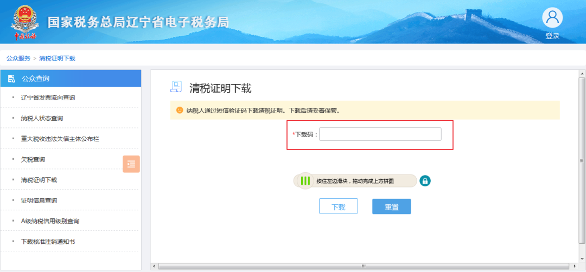Click the 下载 button
Image resolution: width=586 pixels, height=272 pixels.
(x=338, y=206)
